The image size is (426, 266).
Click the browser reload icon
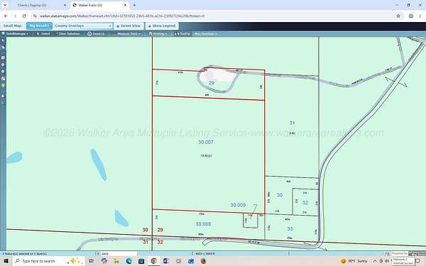click(24, 16)
